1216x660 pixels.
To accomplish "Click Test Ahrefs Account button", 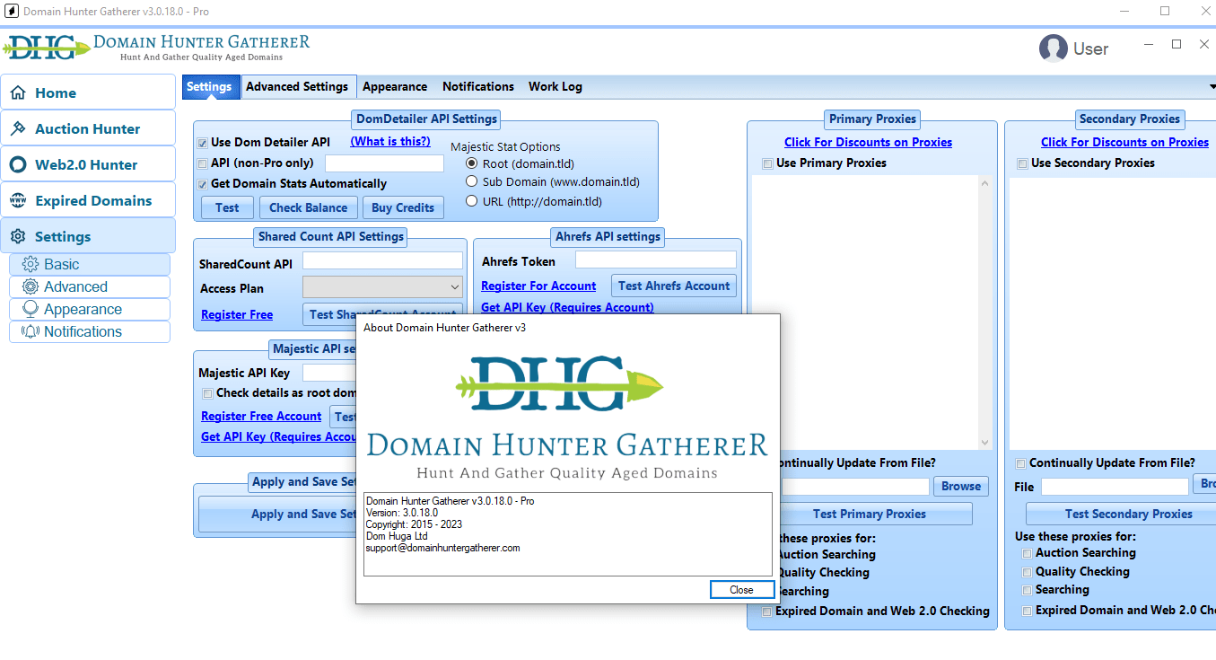I will tap(674, 286).
